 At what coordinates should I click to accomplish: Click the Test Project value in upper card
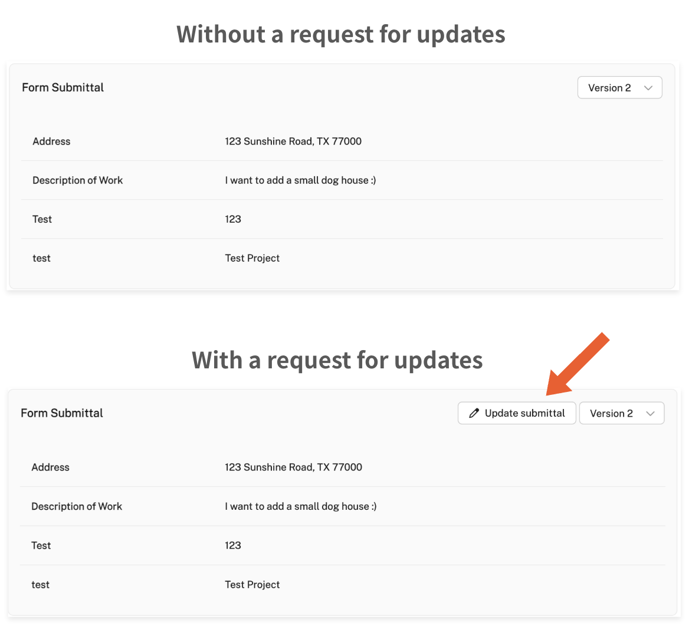[x=252, y=258]
